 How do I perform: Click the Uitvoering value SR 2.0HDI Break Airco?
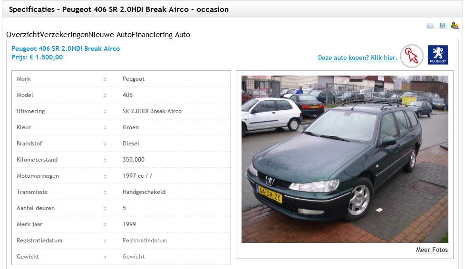(x=152, y=111)
